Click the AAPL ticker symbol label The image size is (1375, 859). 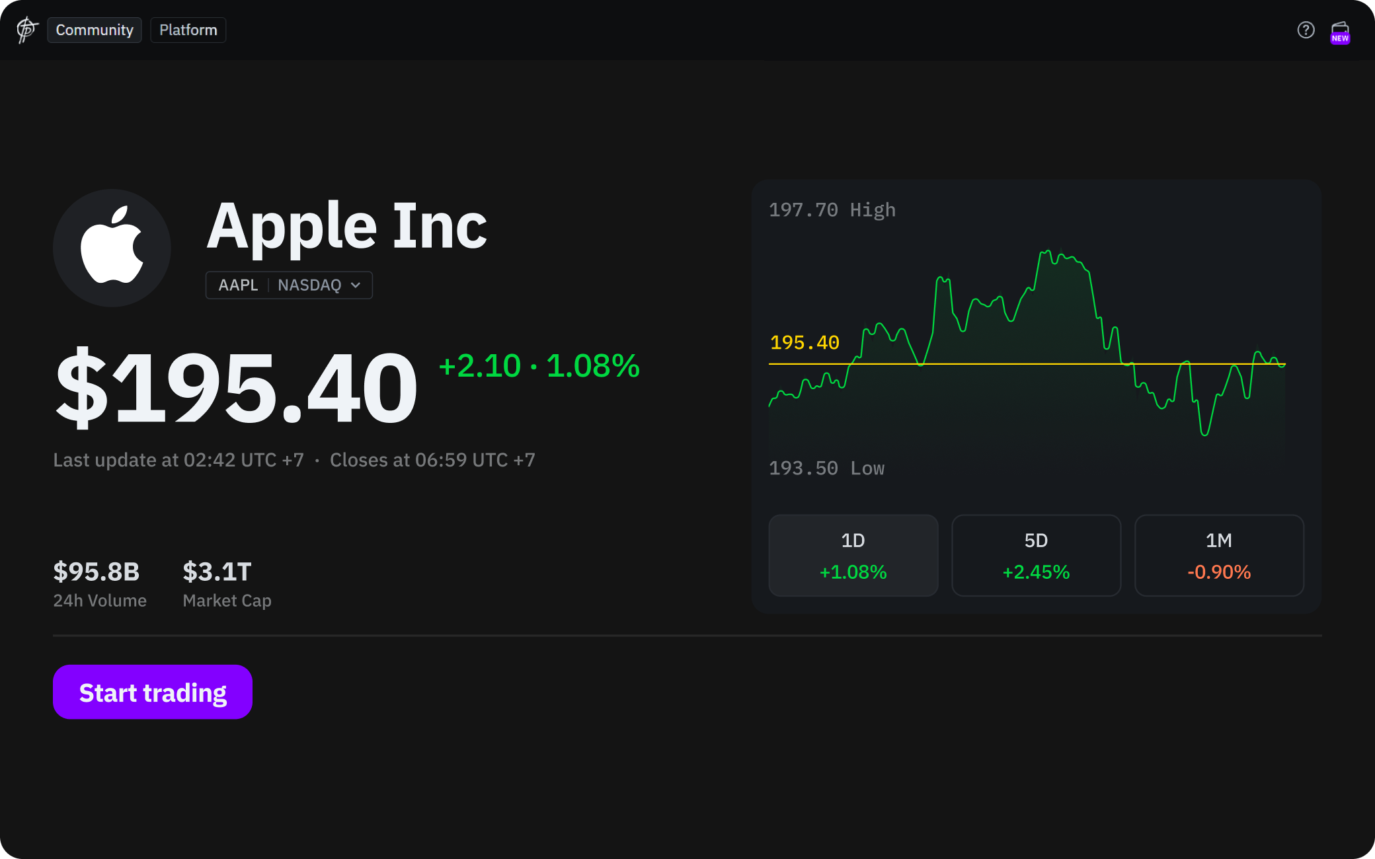click(238, 285)
